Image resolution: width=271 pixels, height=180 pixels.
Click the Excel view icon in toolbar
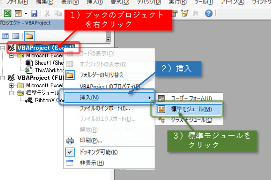7,13
